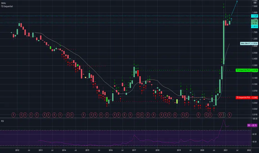Click the 0.0260 price scale value
Screen dimensions: 259x153
point(255,109)
